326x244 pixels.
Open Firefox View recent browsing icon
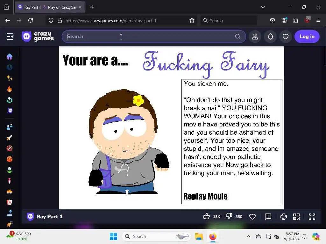6,7
